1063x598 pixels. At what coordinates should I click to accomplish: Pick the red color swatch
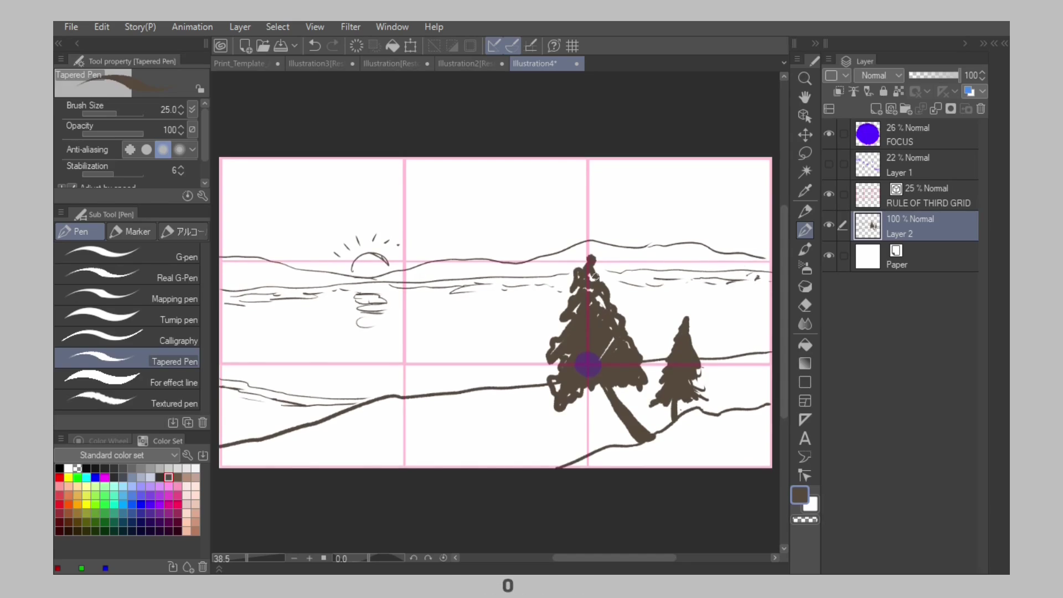59,477
